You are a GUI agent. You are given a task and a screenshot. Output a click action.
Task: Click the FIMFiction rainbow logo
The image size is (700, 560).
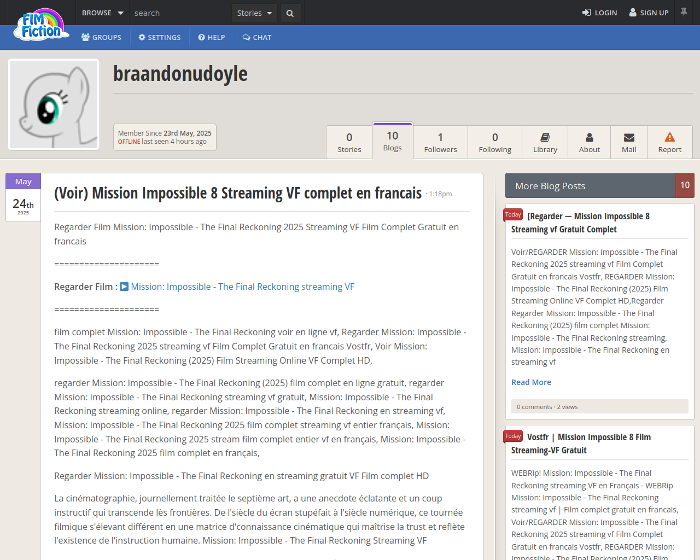pyautogui.click(x=42, y=25)
